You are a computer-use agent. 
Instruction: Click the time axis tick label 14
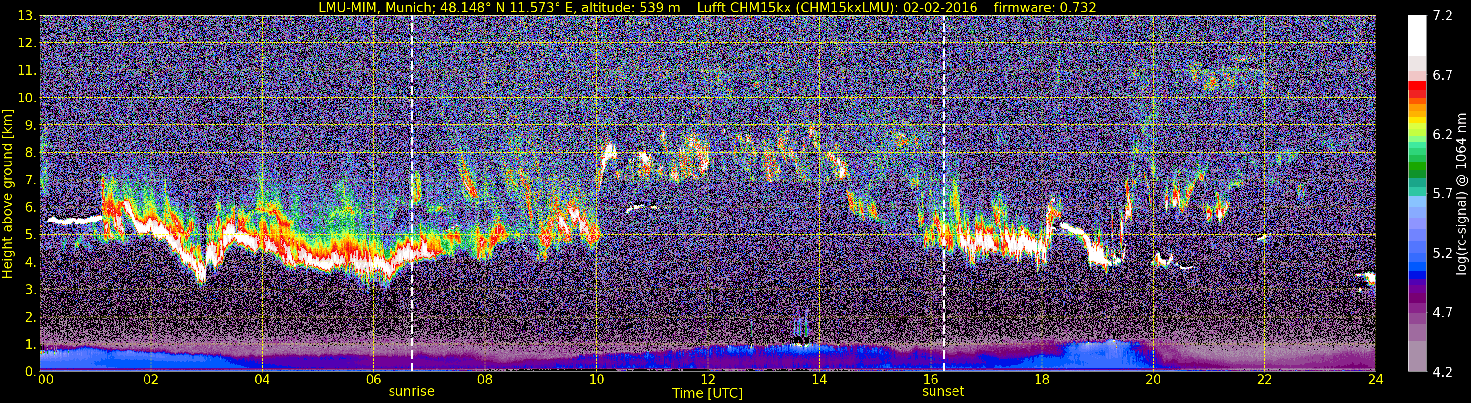pyautogui.click(x=819, y=380)
